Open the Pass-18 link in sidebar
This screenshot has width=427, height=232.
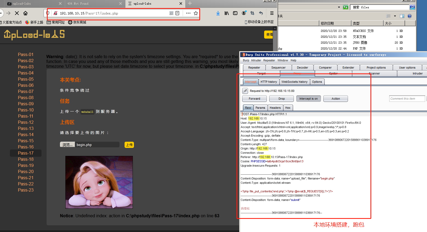[x=26, y=159]
